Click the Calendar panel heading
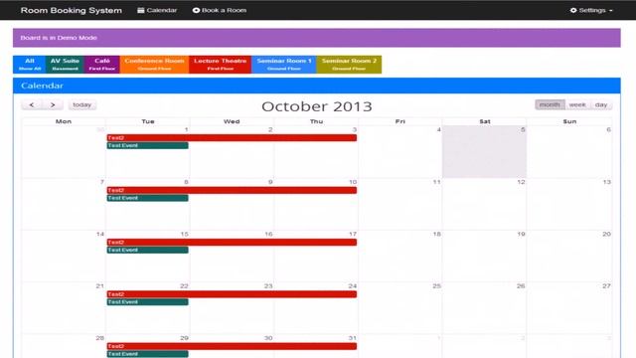The height and width of the screenshot is (358, 636). click(x=316, y=86)
